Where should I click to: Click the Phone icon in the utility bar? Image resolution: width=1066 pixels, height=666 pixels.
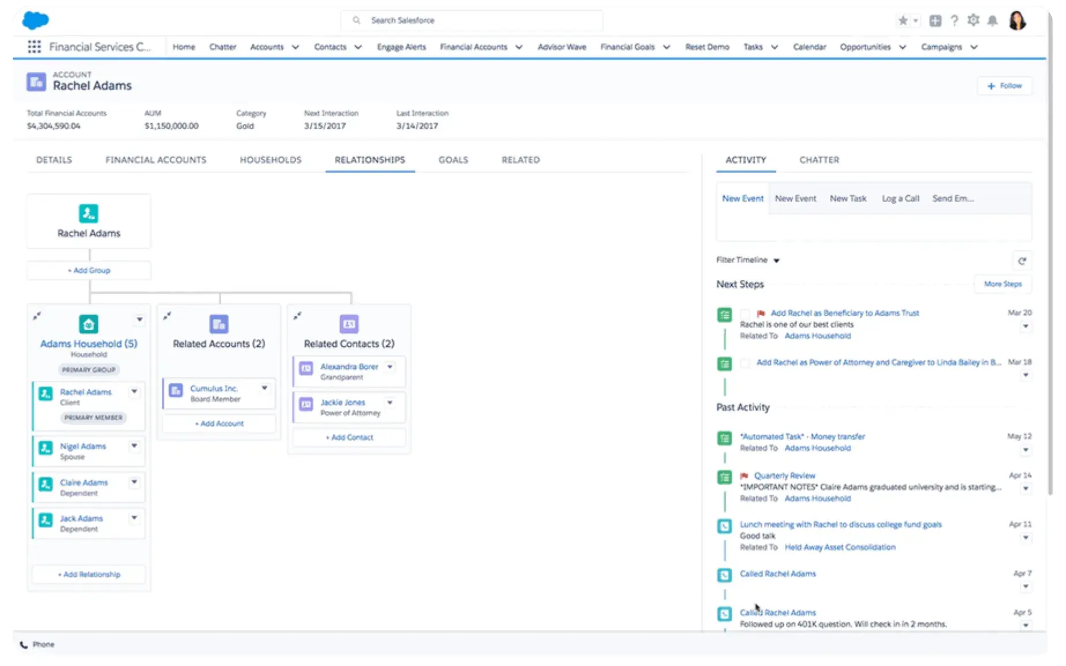tap(23, 644)
